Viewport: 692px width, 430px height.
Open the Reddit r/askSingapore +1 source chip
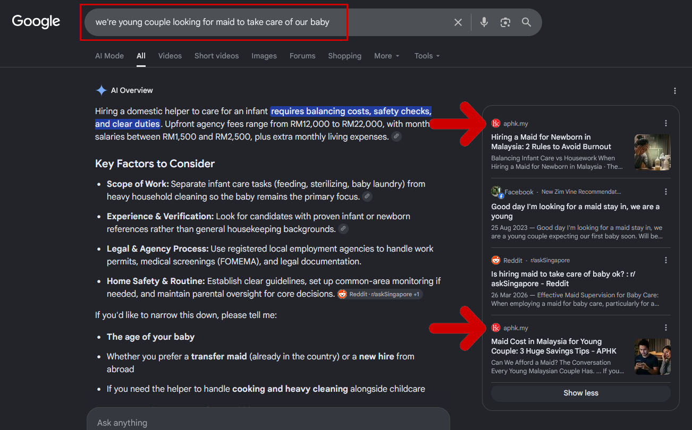(379, 294)
